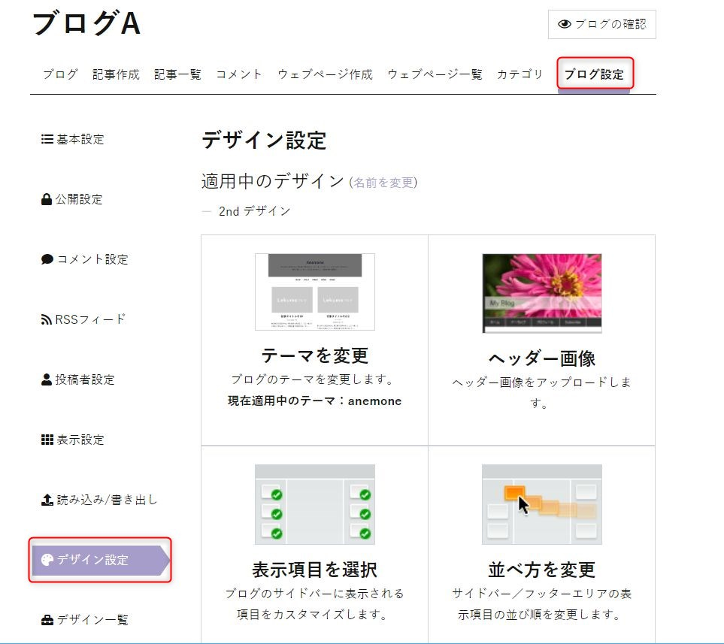The image size is (724, 644).
Task: Click the pink flower header image thumbnail
Action: pyautogui.click(x=541, y=293)
